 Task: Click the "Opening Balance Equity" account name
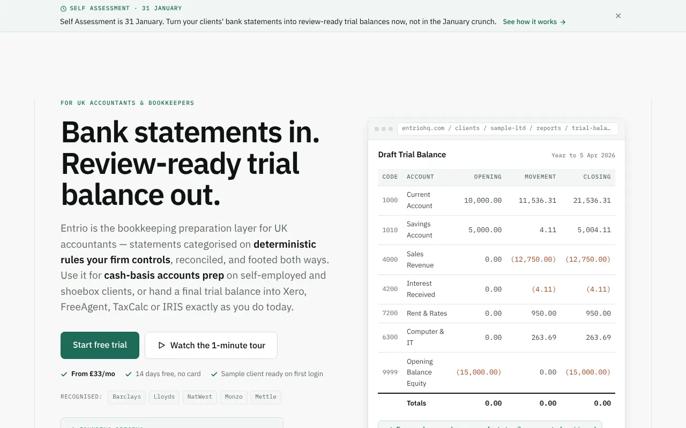click(x=420, y=372)
